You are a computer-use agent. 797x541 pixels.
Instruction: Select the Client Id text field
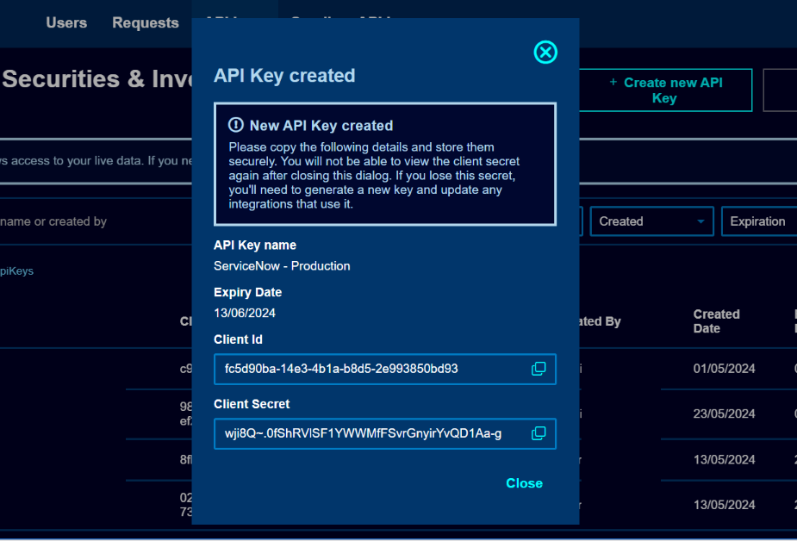(x=370, y=369)
